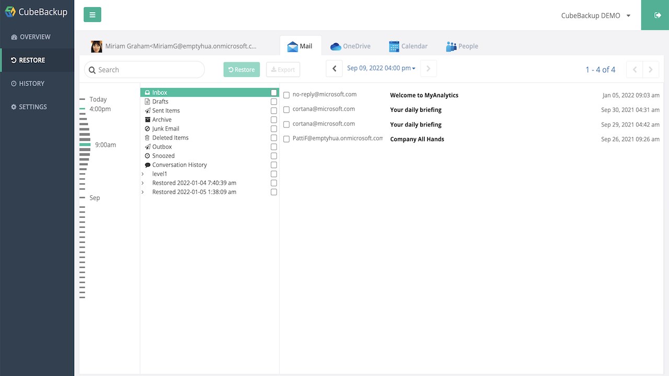Expand the Restored 2022-01-04 7:40:39 am folder
This screenshot has width=669, height=376.
(x=143, y=183)
